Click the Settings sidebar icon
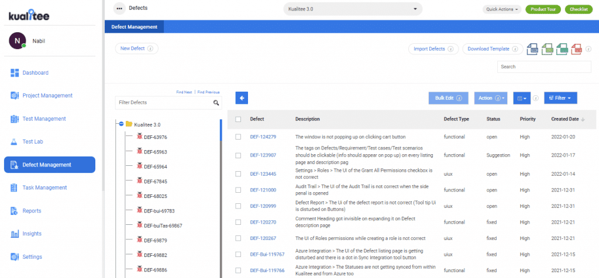The height and width of the screenshot is (278, 599). point(15,256)
